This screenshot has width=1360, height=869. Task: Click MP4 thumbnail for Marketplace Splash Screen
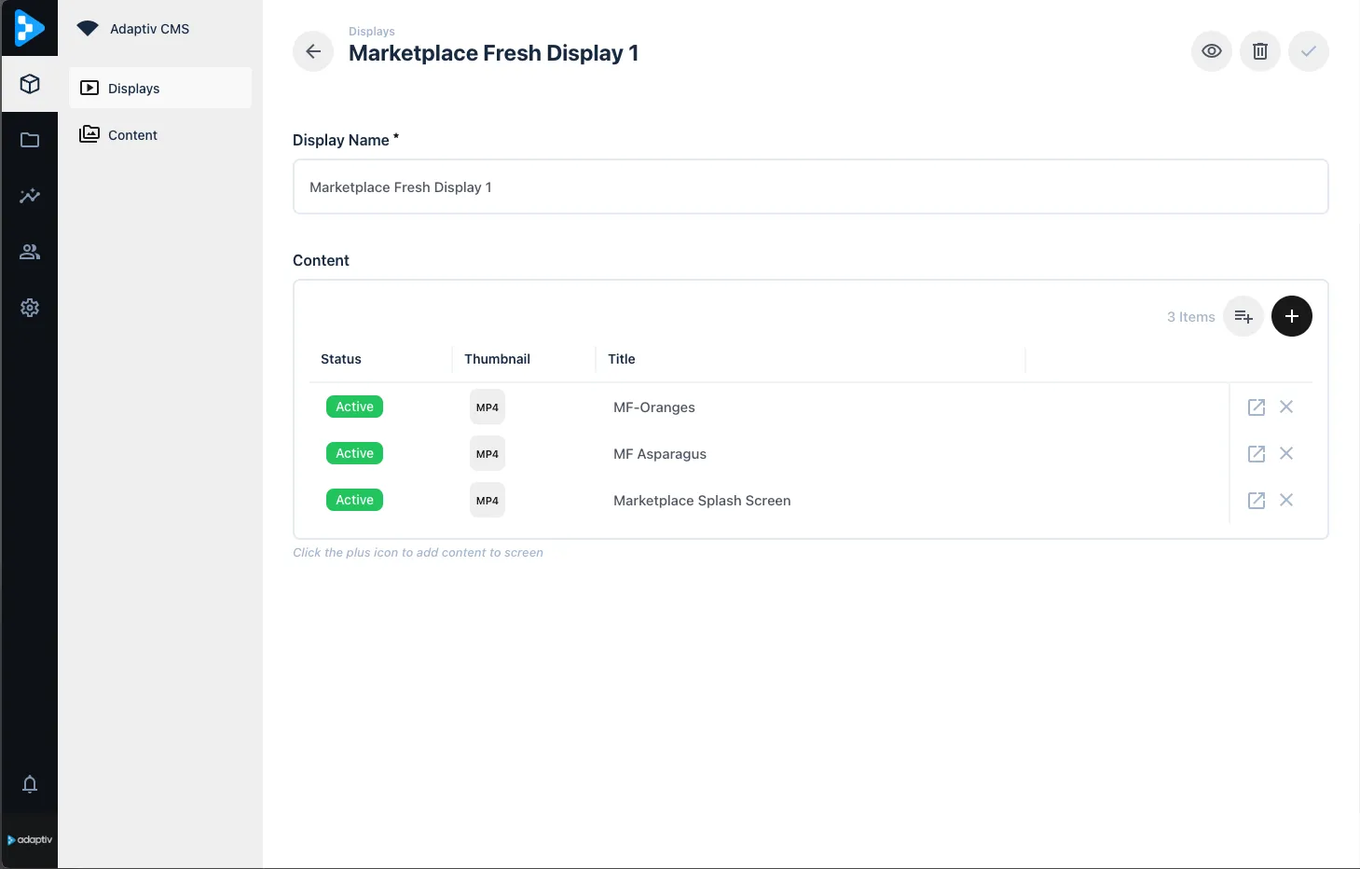(488, 501)
